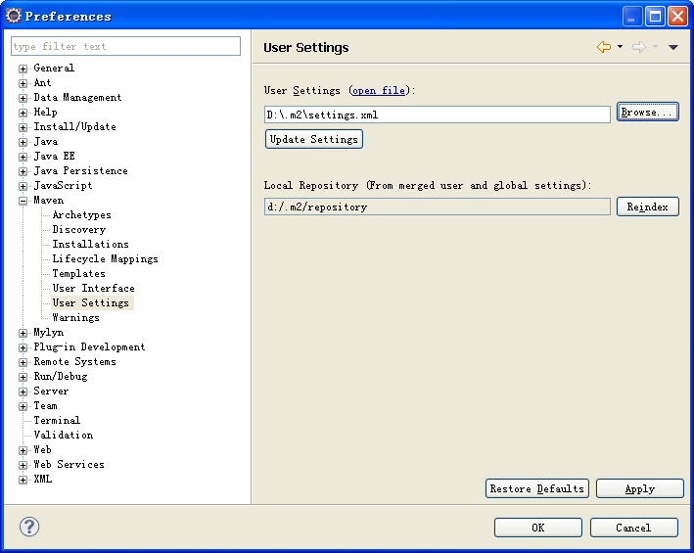
Task: Click the Cancel button
Action: tap(634, 528)
